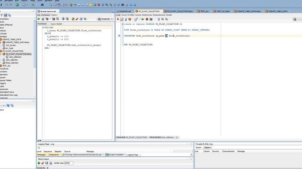Viewport: 302px width, 169px height.
Task: Click the Elapsed column header in log
Action: 58,152
